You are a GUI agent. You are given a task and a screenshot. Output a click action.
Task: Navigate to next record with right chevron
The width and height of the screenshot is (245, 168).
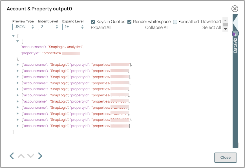point(40,156)
